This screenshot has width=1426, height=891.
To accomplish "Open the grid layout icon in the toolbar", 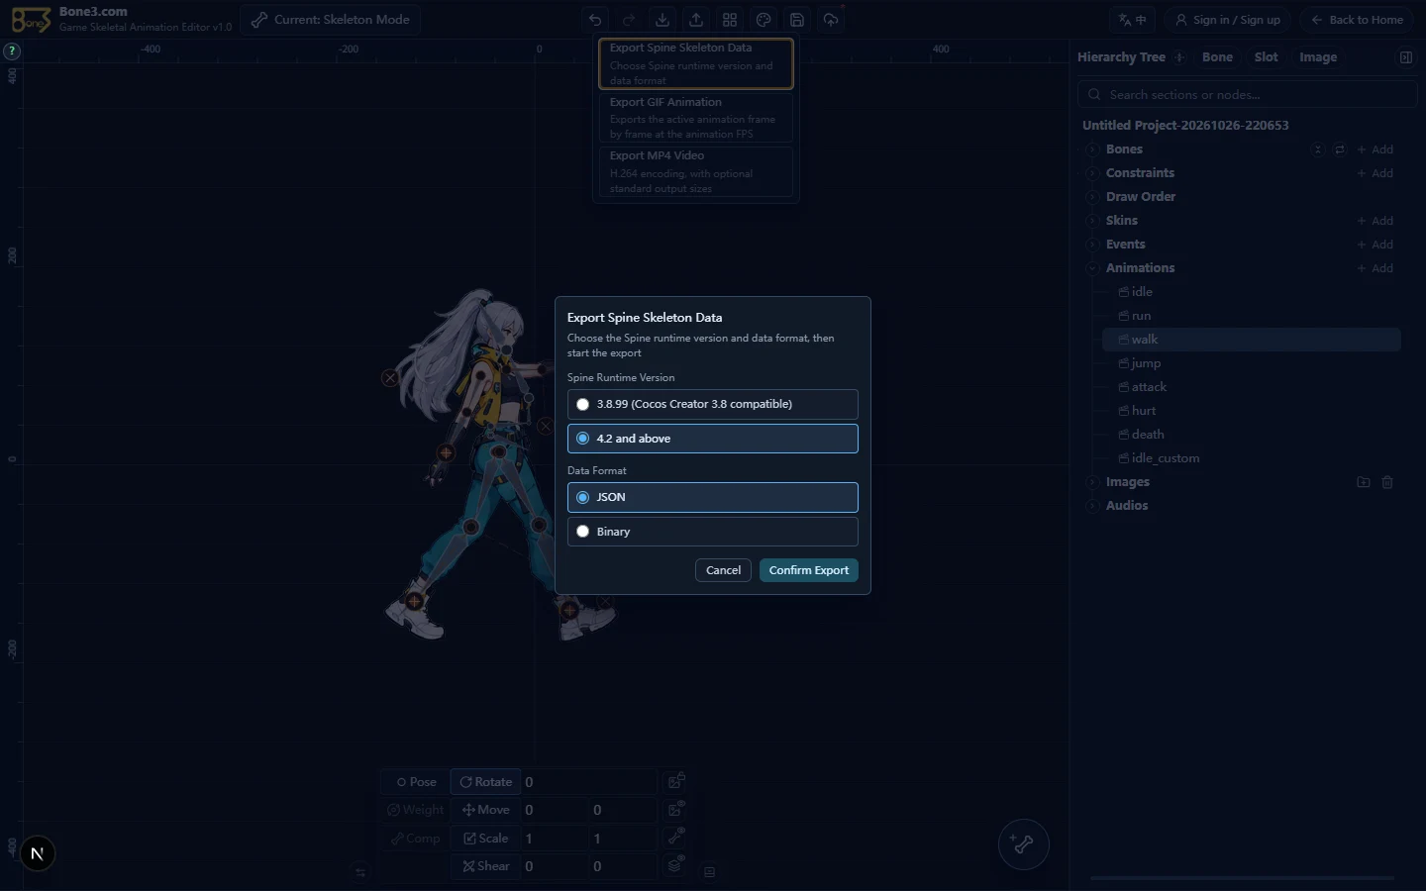I will [730, 20].
